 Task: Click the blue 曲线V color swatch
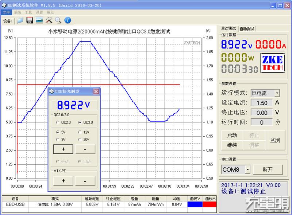coord(195,204)
